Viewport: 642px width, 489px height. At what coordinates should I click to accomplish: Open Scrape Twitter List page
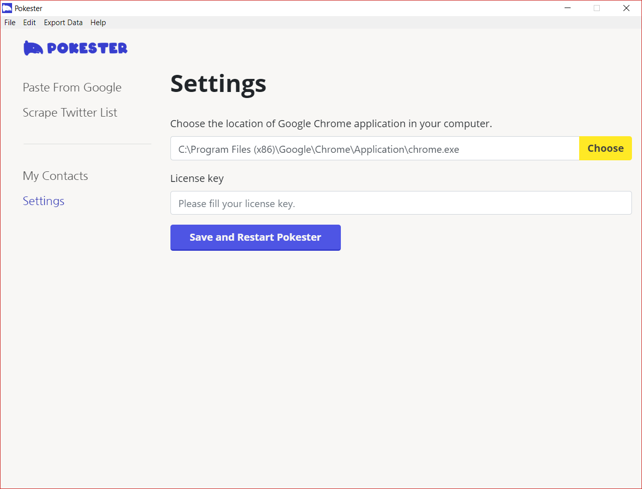70,113
